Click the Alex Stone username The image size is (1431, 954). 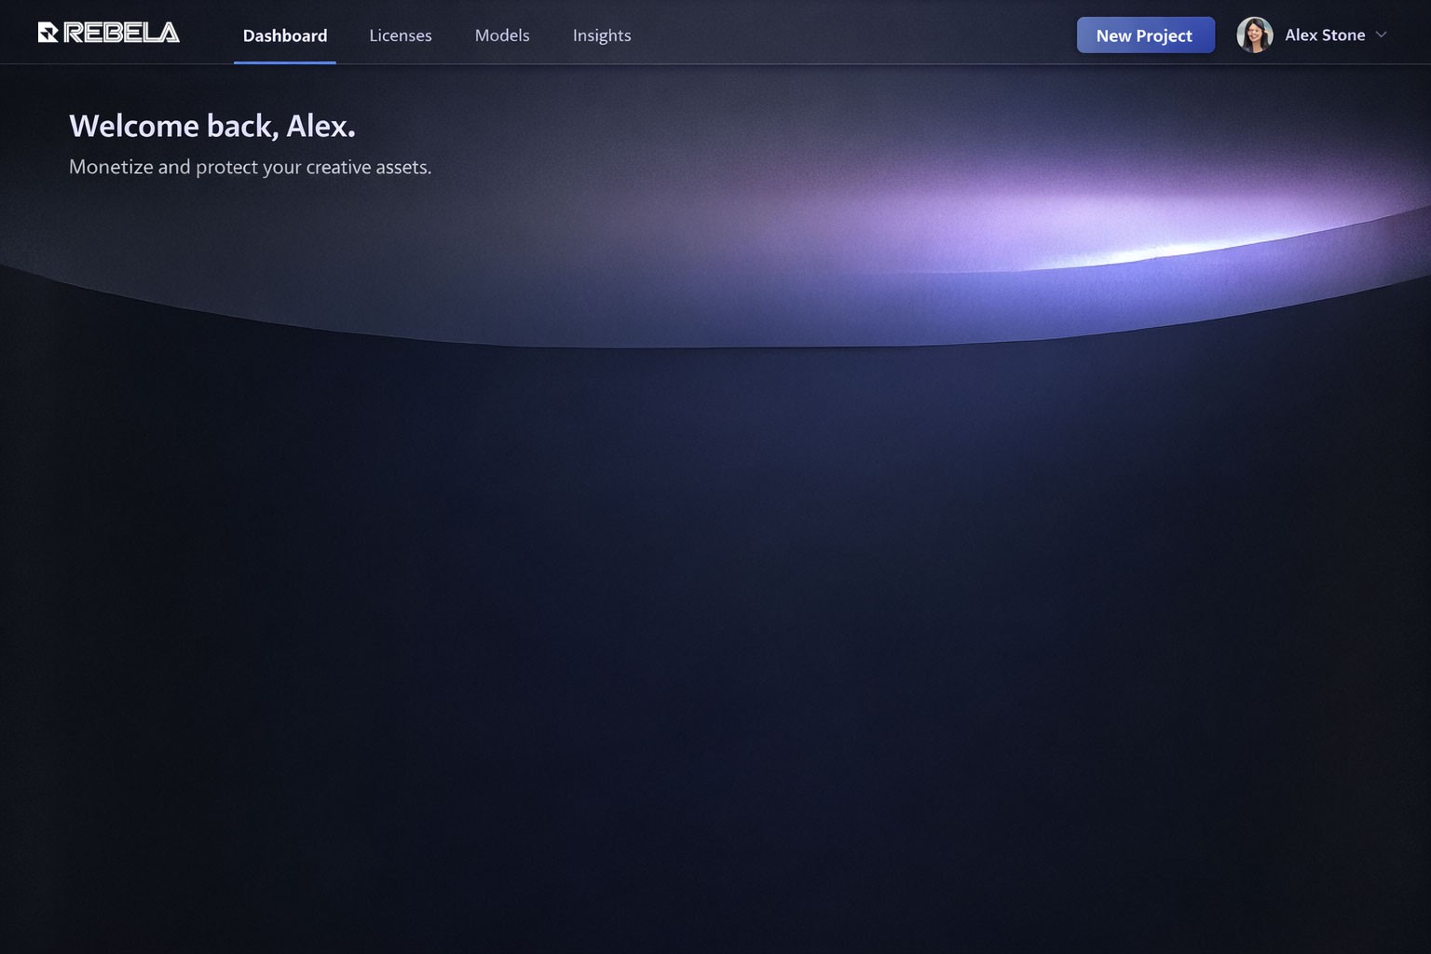click(1325, 34)
